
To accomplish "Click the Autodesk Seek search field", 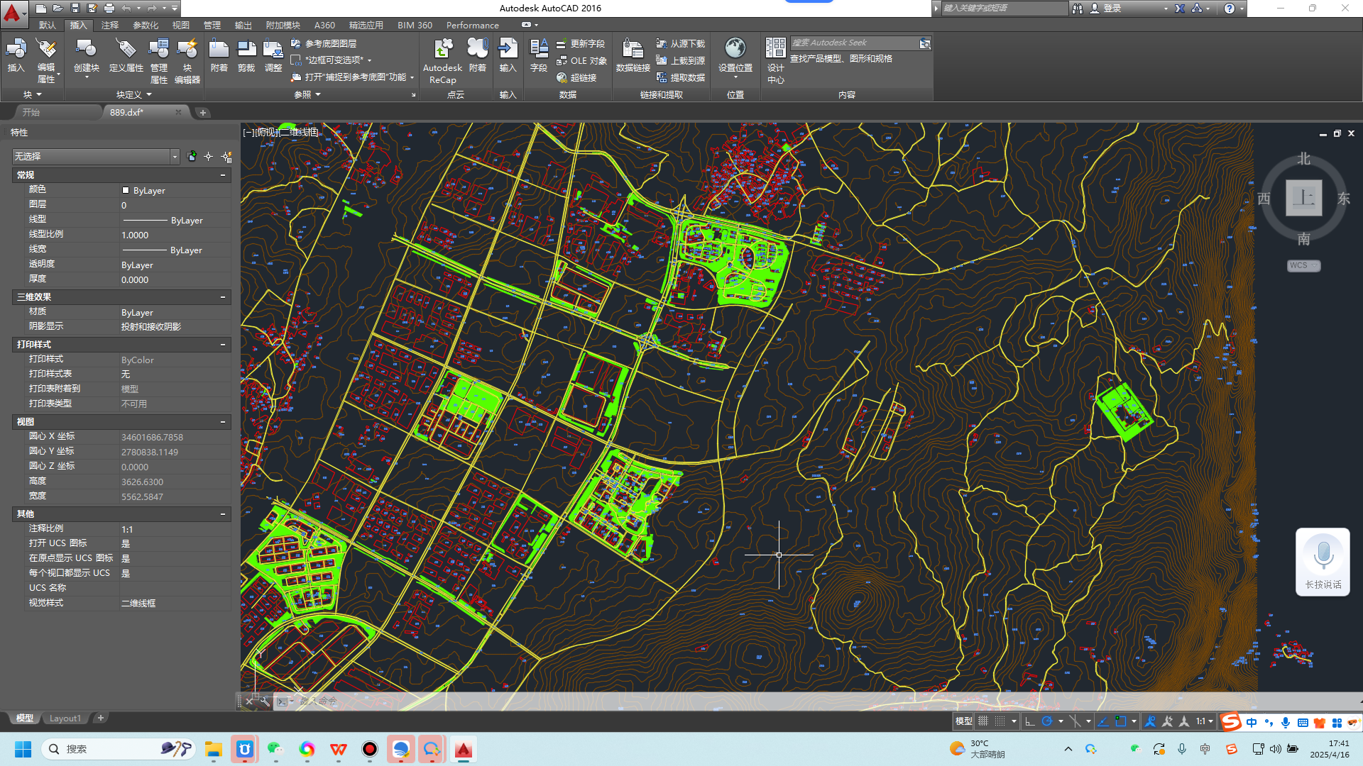I will 853,43.
